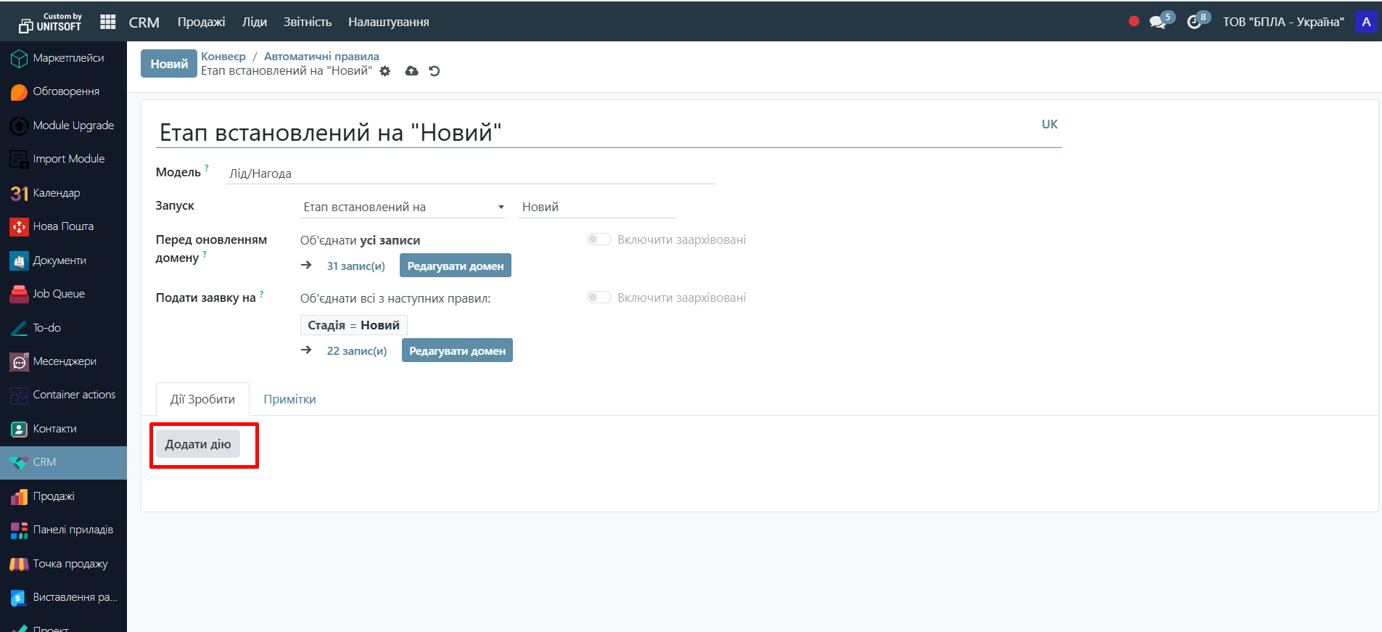Click the 31 запис(и) link
Screen dimensions: 1382x632
pyautogui.click(x=355, y=266)
